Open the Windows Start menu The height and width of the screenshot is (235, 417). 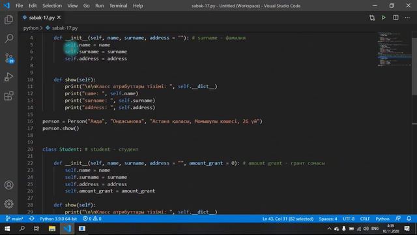point(7,228)
